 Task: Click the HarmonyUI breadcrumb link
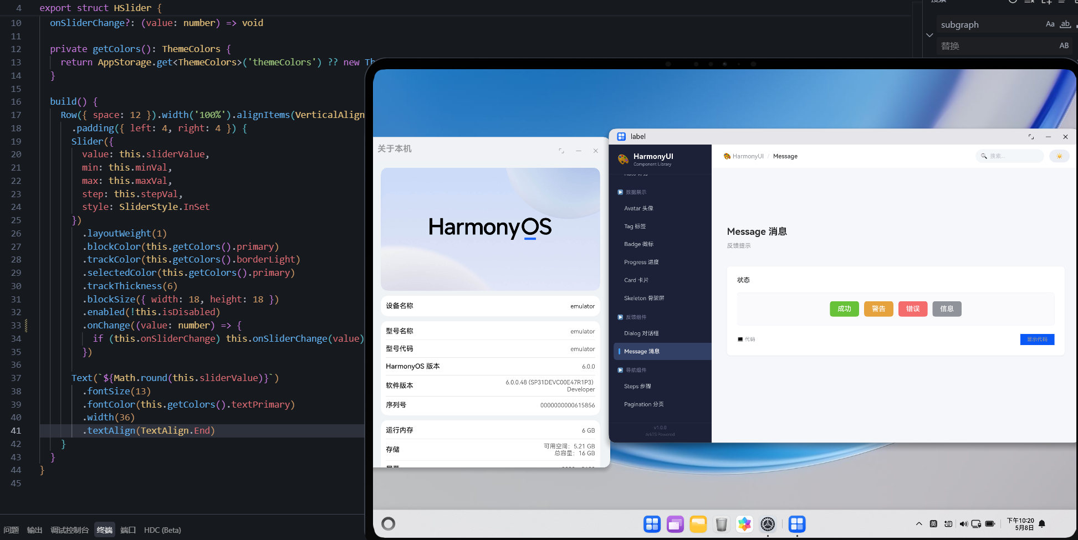click(x=743, y=156)
